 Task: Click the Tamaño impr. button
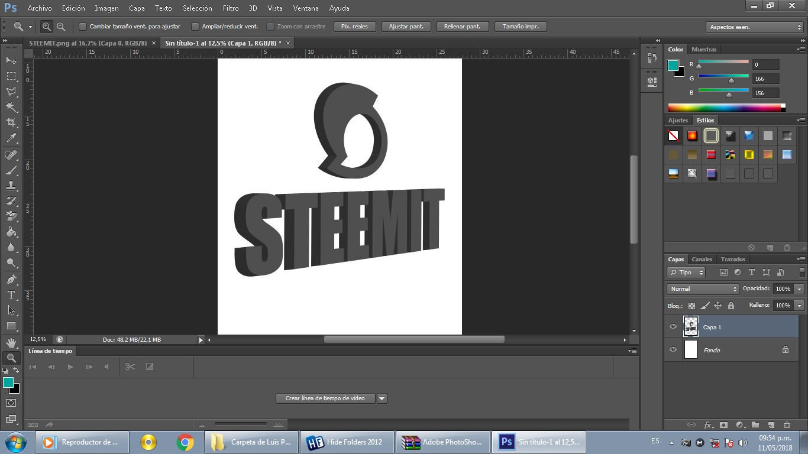[521, 27]
